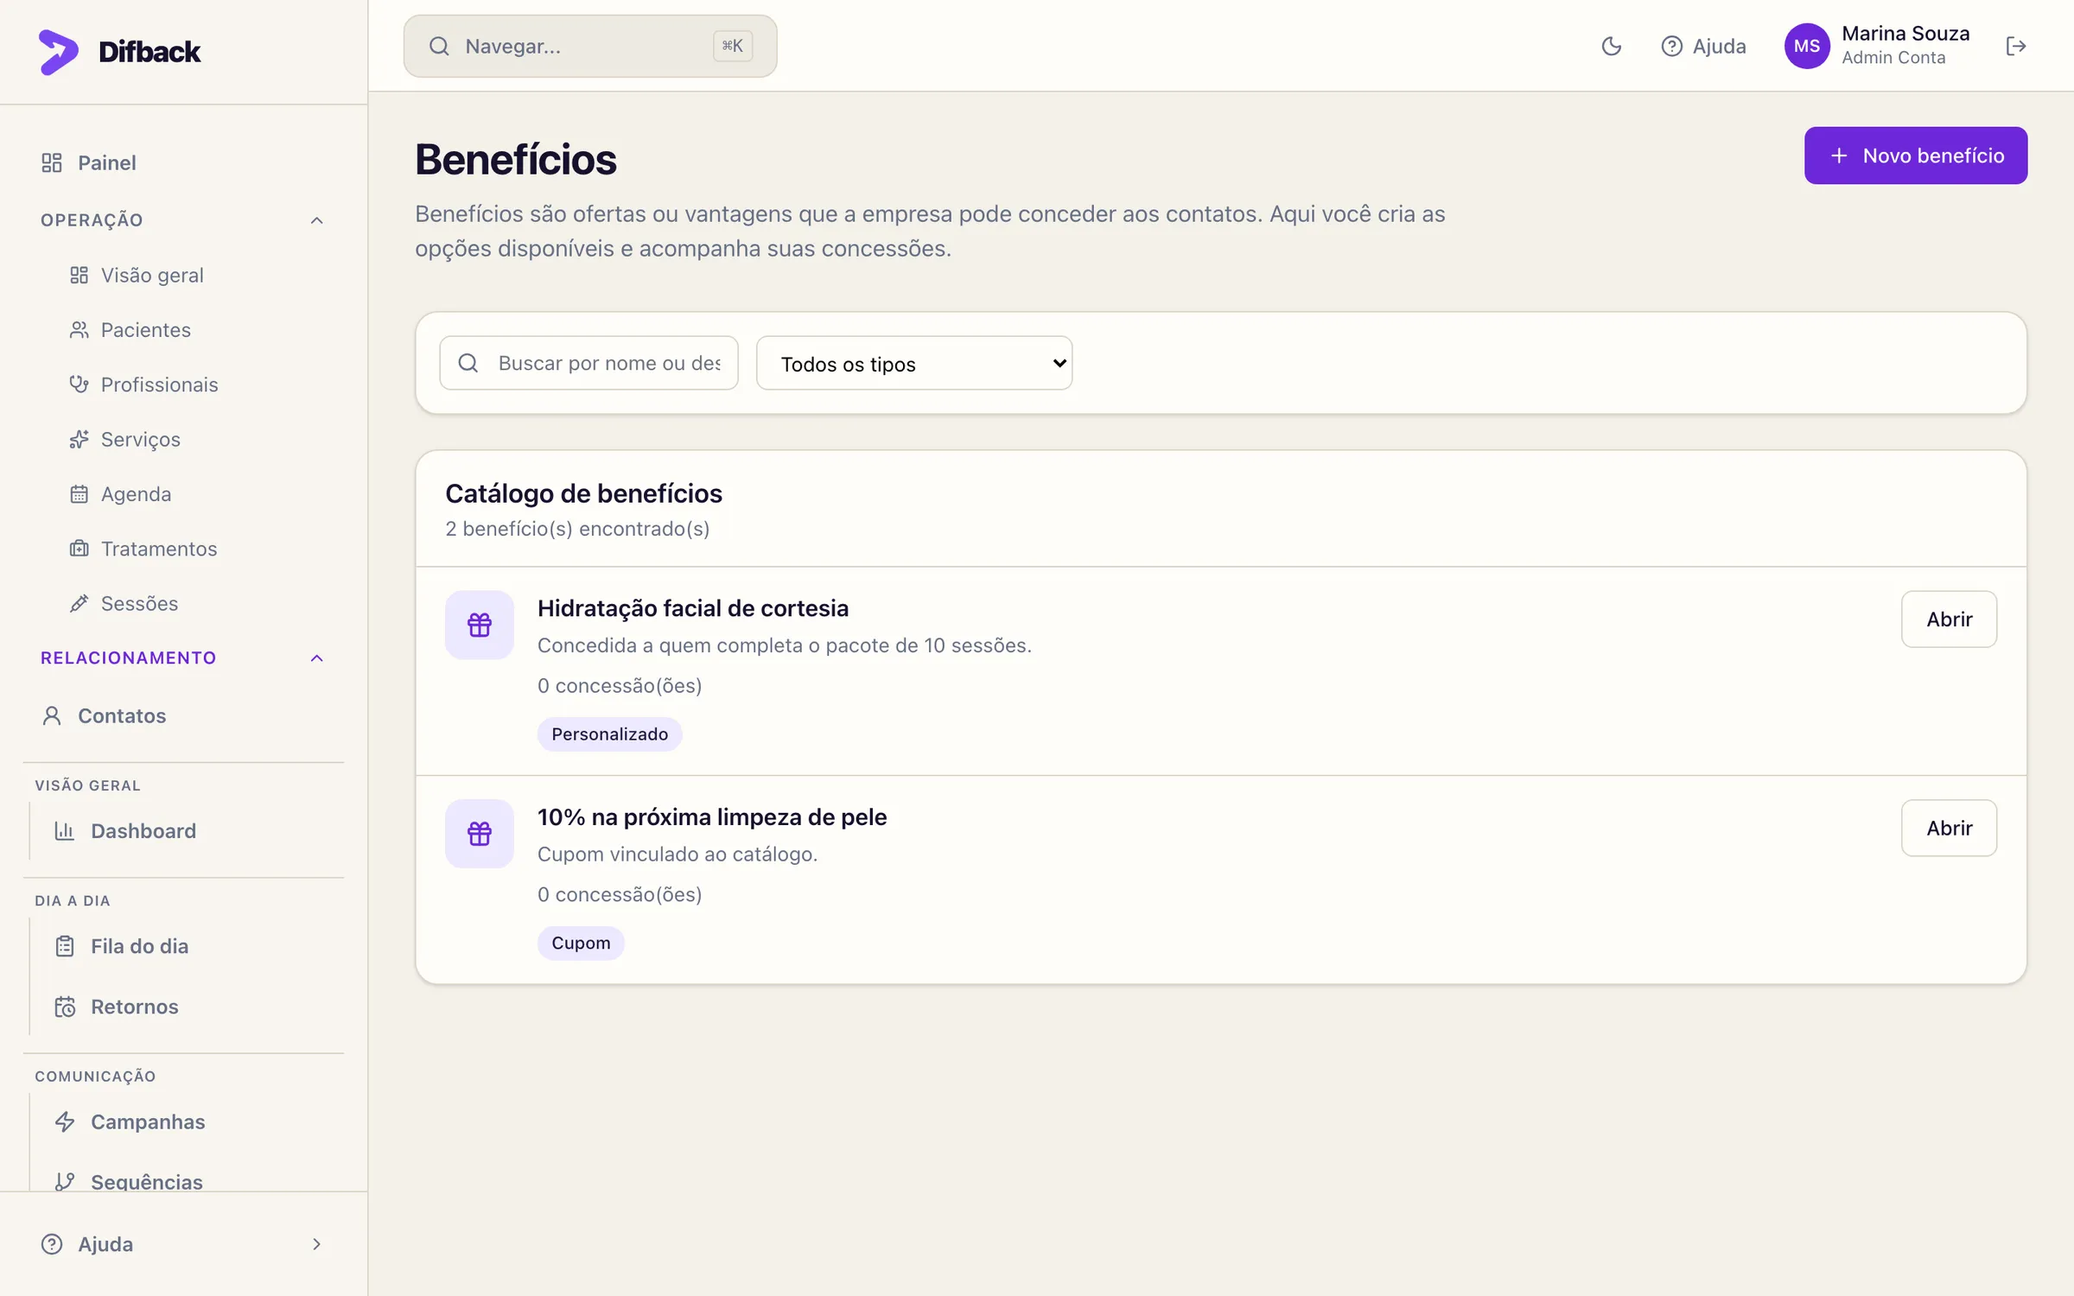Click the Contatos person icon
This screenshot has width=2074, height=1296.
tap(52, 715)
